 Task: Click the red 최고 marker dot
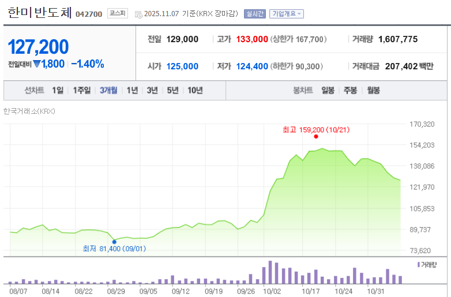click(316, 136)
